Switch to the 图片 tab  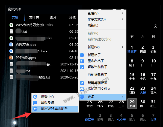53,17
